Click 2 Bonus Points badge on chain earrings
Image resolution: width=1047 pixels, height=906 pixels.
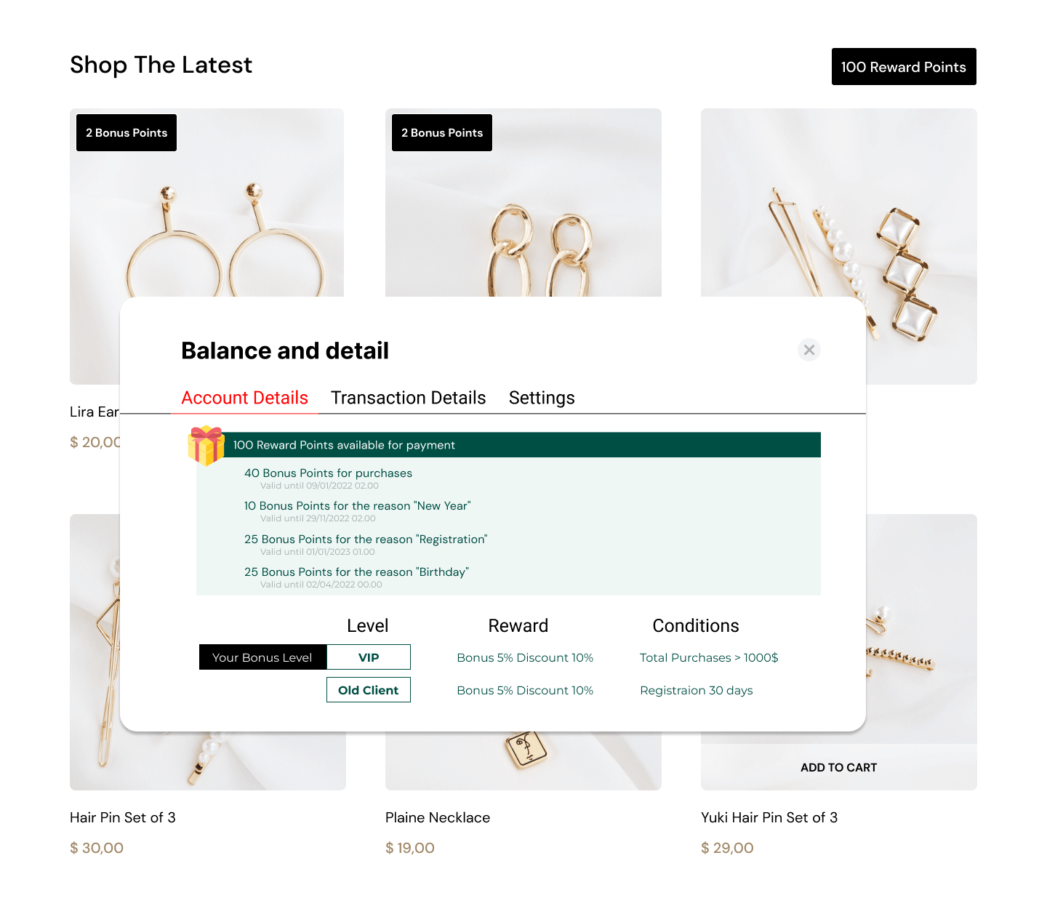coord(442,132)
